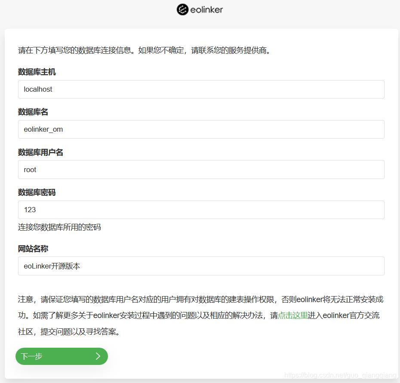This screenshot has width=400, height=383.
Task: Click the website name field eoLinker开源版本
Action: pos(201,266)
